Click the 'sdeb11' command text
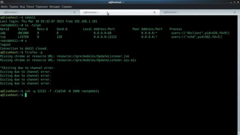 click(x=30, y=18)
